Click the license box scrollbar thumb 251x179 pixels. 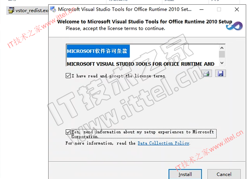coord(222,54)
